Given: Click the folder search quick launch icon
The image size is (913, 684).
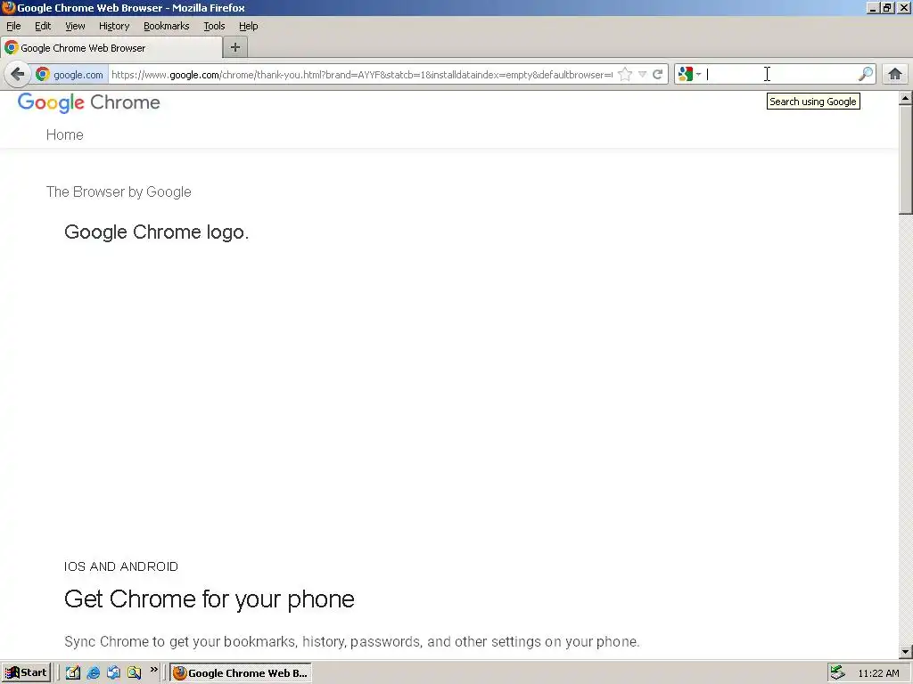Looking at the screenshot, I should 134,673.
